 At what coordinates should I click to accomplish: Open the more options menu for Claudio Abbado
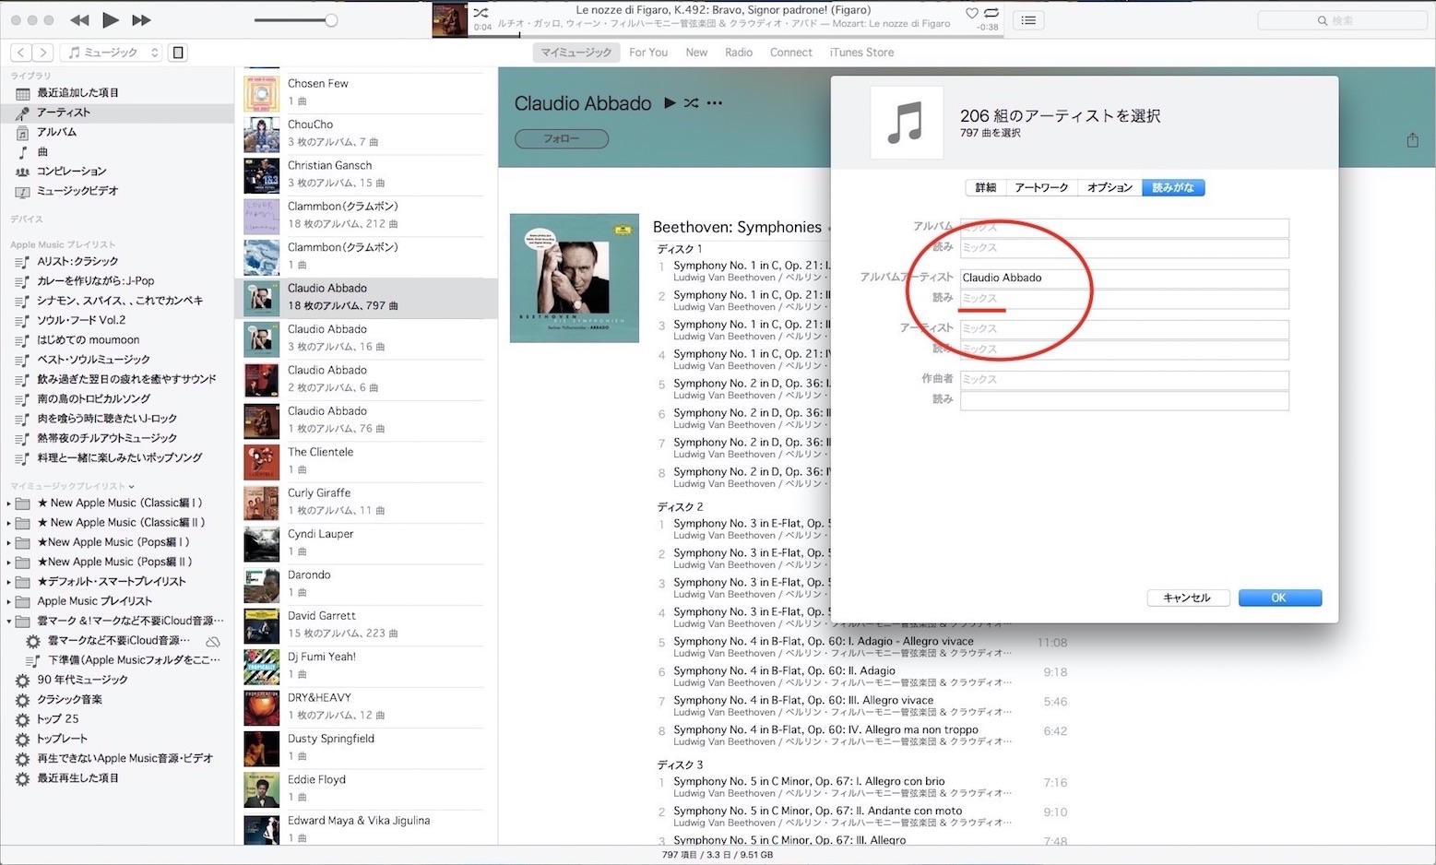[x=714, y=103]
